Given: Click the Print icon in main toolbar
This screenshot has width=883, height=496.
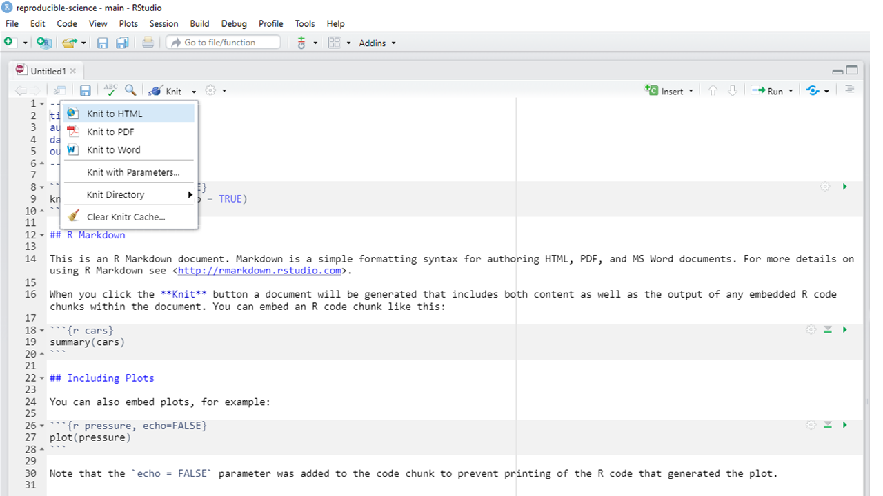Looking at the screenshot, I should tap(148, 43).
